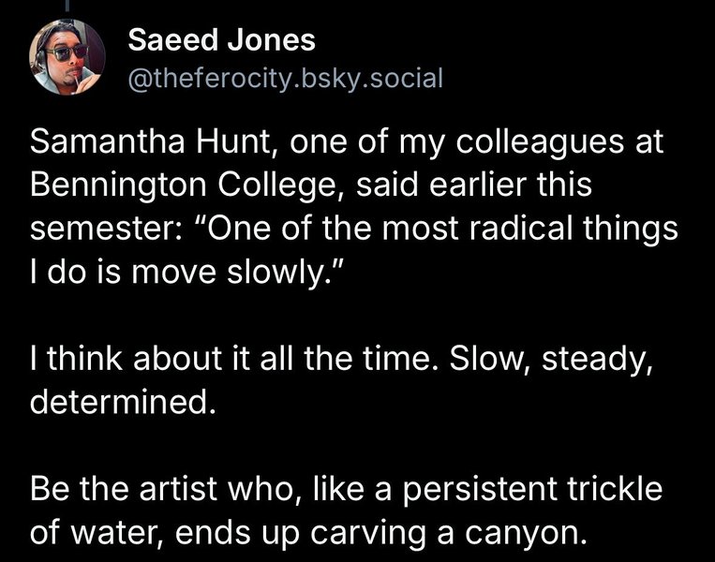Click the word semester in the post
This screenshot has width=715, height=562.
[102, 229]
